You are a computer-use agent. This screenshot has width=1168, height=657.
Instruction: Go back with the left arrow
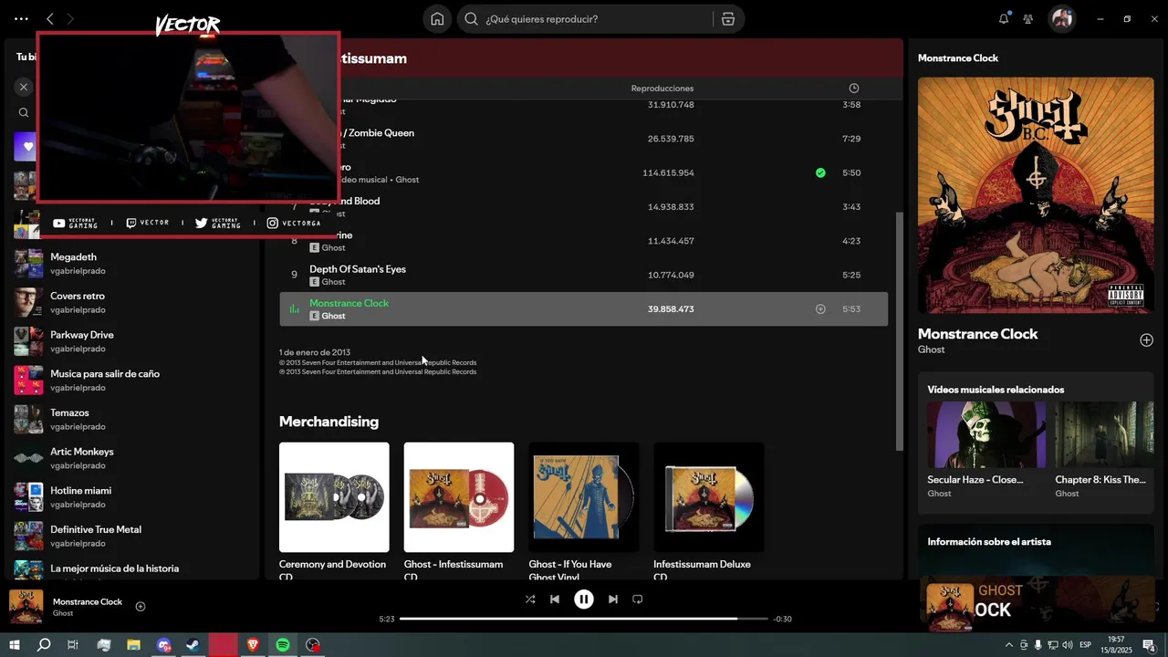coord(50,18)
